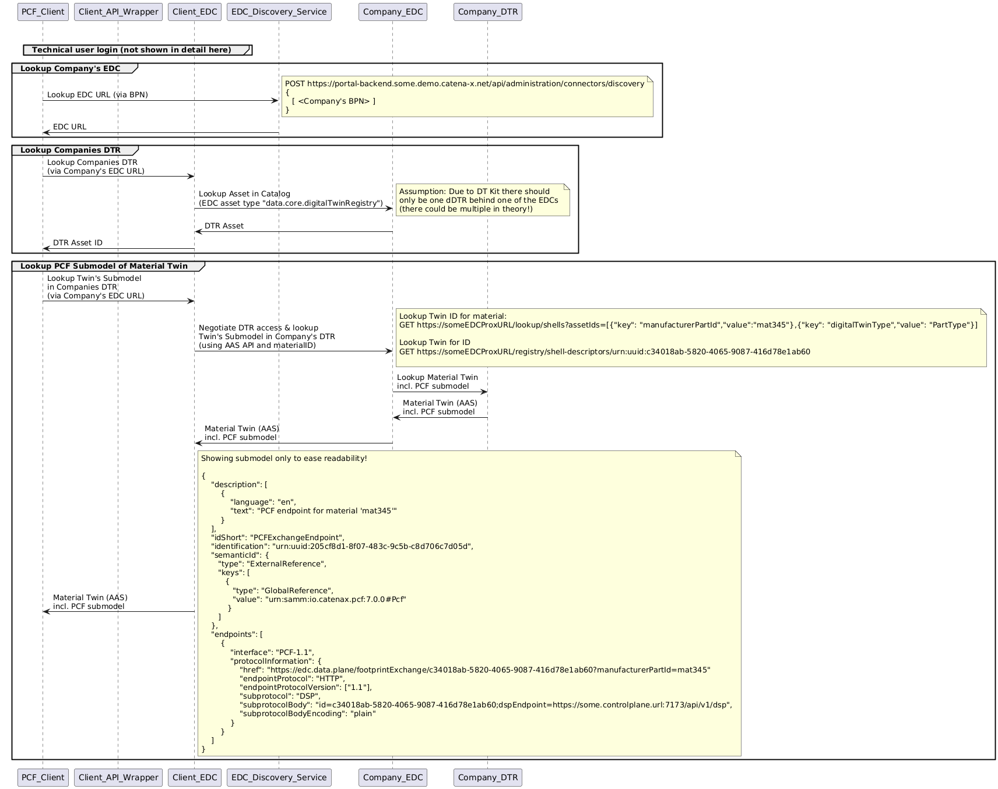Select the top Client_API_Wrapper participant box
The image size is (998, 789).
click(x=118, y=12)
